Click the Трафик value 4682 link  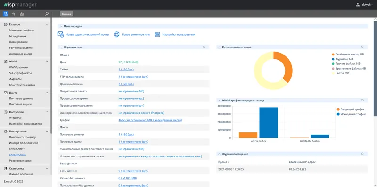click(150, 120)
